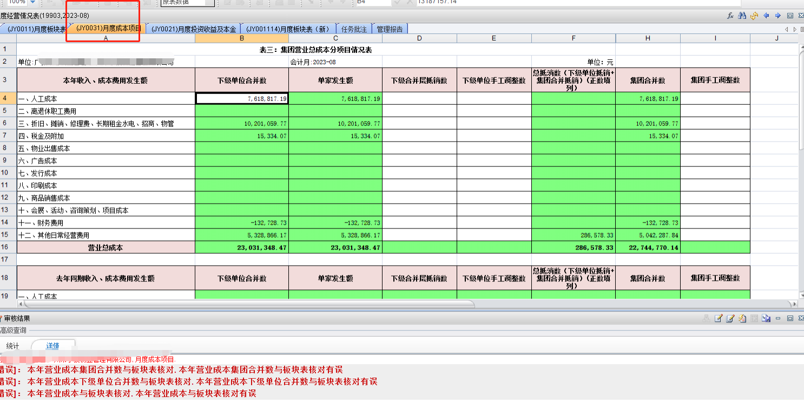Click 集团合并数 value 5,042,287.84
This screenshot has height=417, width=804.
(648, 236)
